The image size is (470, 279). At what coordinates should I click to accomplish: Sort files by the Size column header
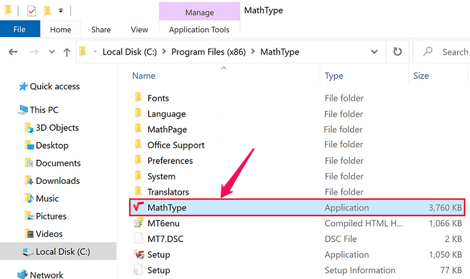tap(421, 76)
